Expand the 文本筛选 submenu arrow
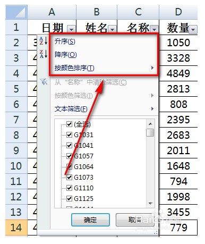The image size is (205, 244). [x=152, y=109]
